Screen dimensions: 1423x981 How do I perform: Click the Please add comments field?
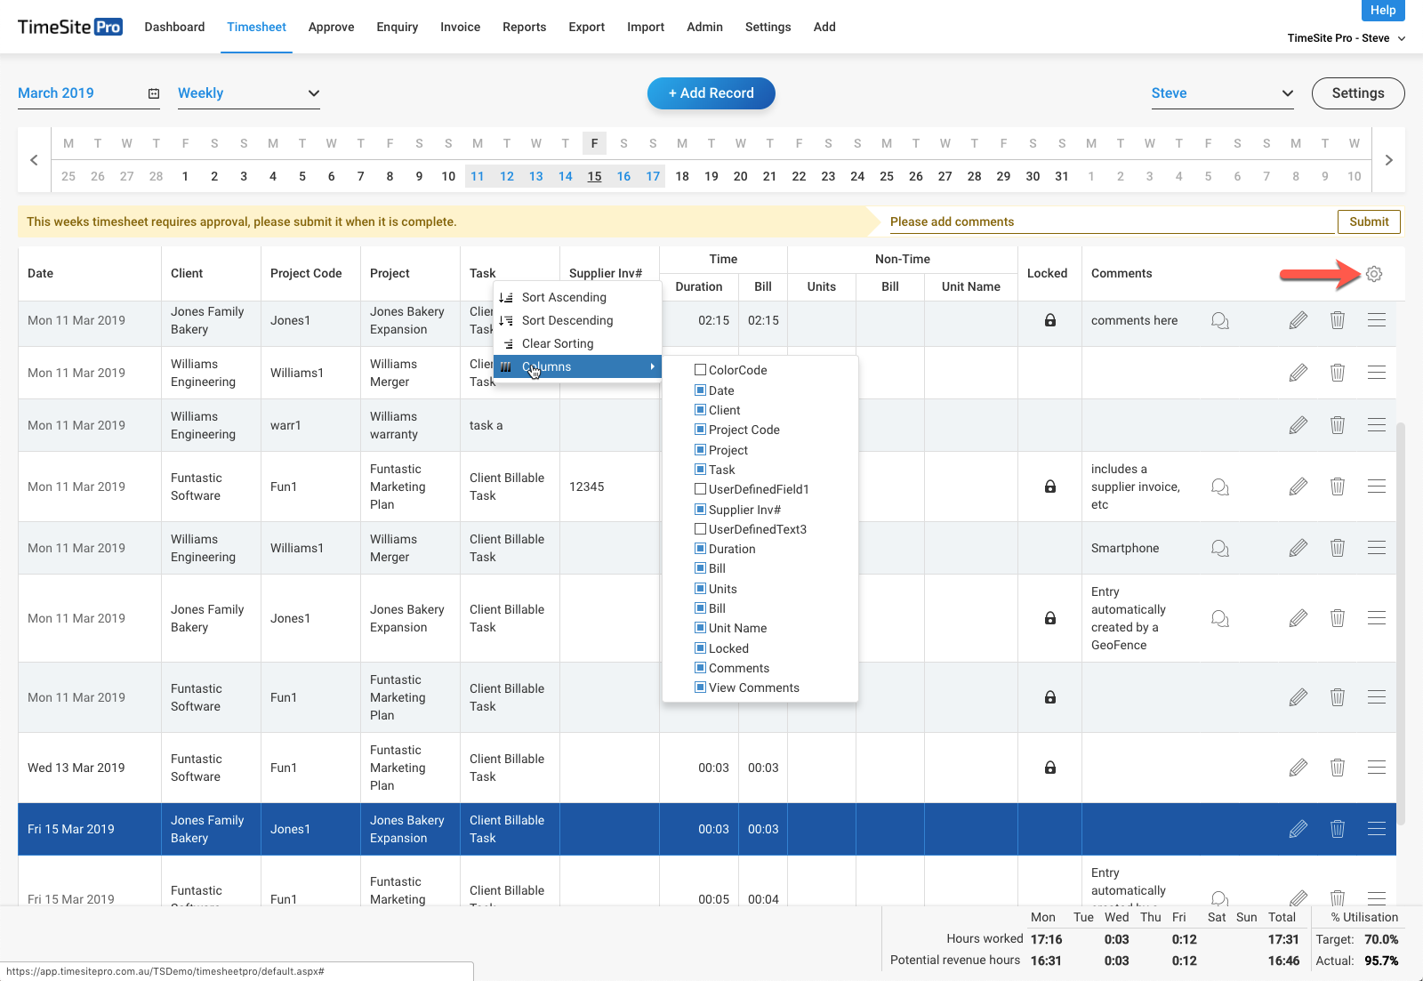coord(1112,221)
